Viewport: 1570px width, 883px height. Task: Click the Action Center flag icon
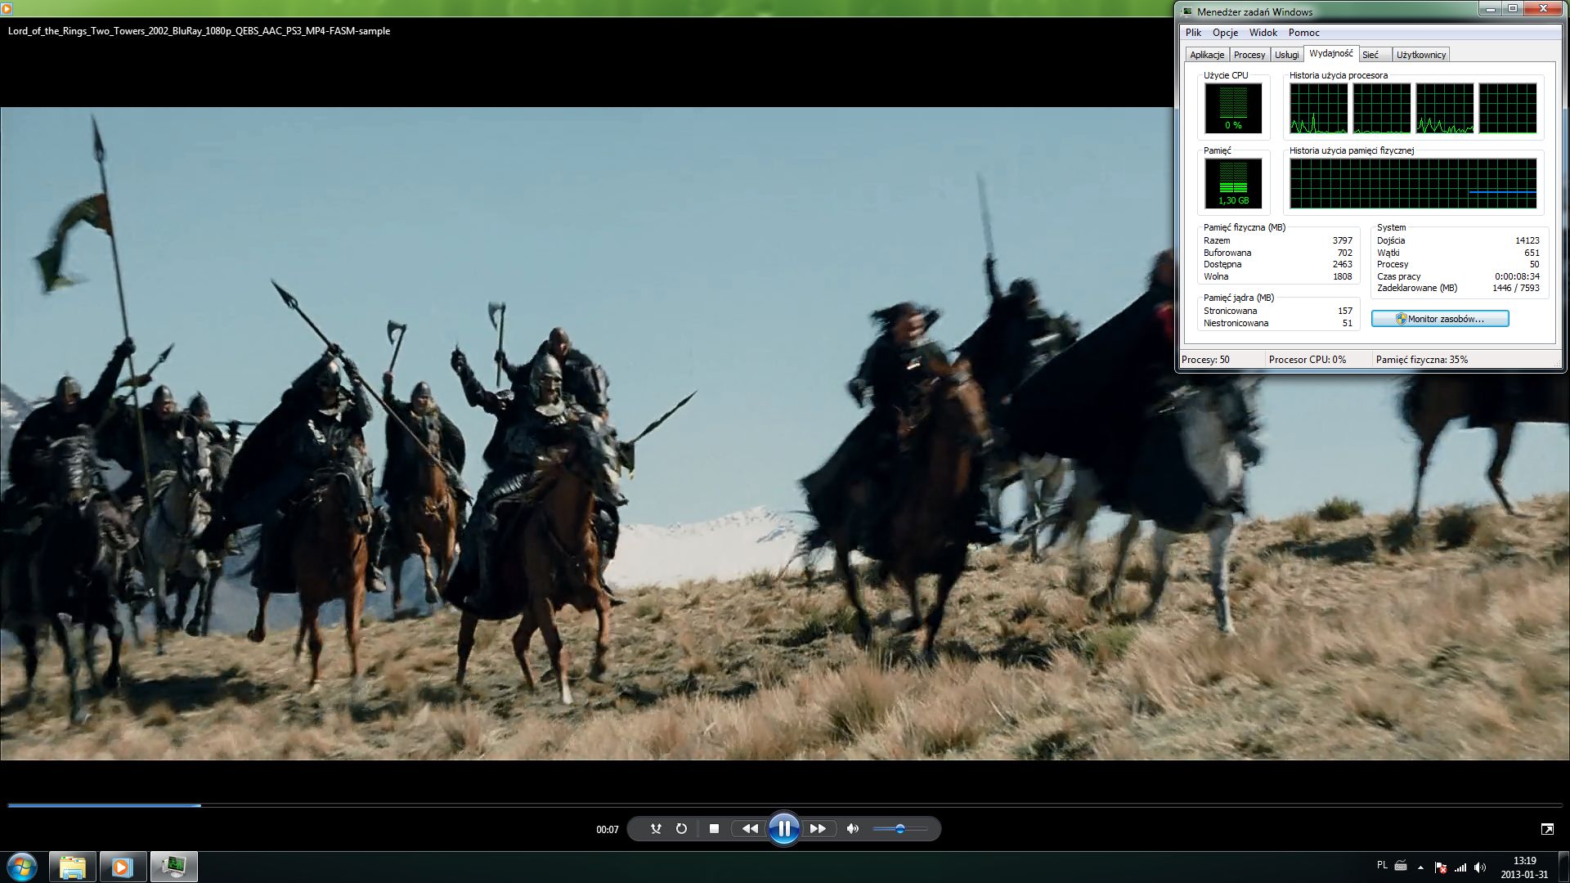click(x=1441, y=867)
